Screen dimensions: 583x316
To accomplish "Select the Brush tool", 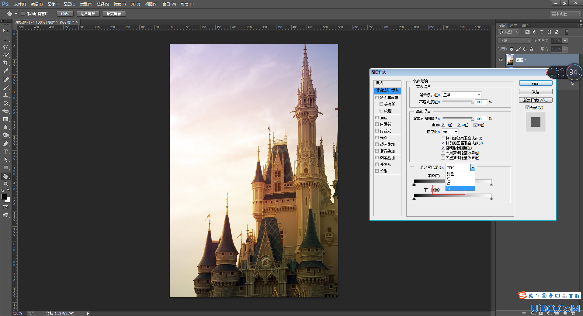I will pos(6,88).
